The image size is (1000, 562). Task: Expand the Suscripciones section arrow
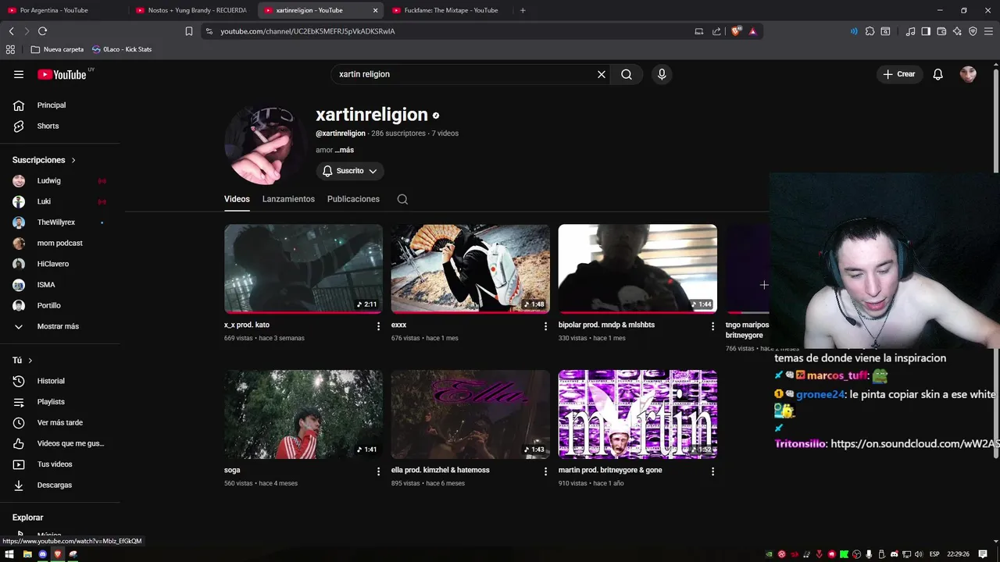pyautogui.click(x=73, y=160)
